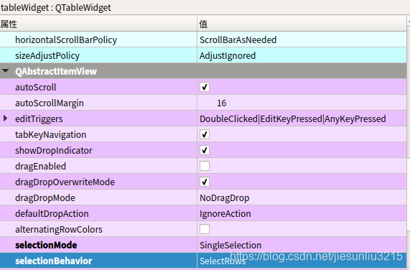The width and height of the screenshot is (410, 270).
Task: Select the alternatingRowColors property name
Action: pyautogui.click(x=59, y=230)
